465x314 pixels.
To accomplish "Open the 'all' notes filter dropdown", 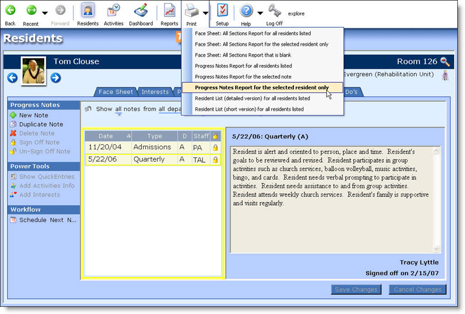I will [118, 110].
